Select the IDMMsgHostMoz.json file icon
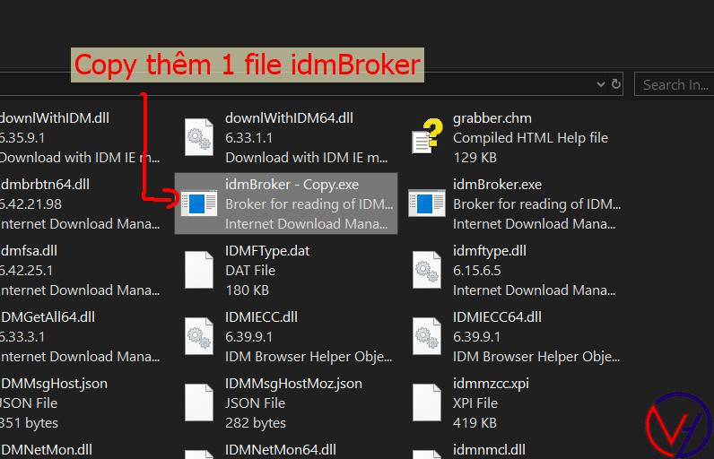Screen dimensions: 714x459 click(198, 403)
